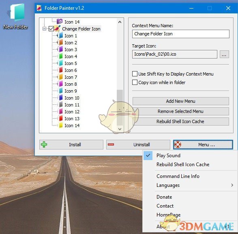Click the blue folder icon of Icon 1
238x234 pixels.
point(60,36)
